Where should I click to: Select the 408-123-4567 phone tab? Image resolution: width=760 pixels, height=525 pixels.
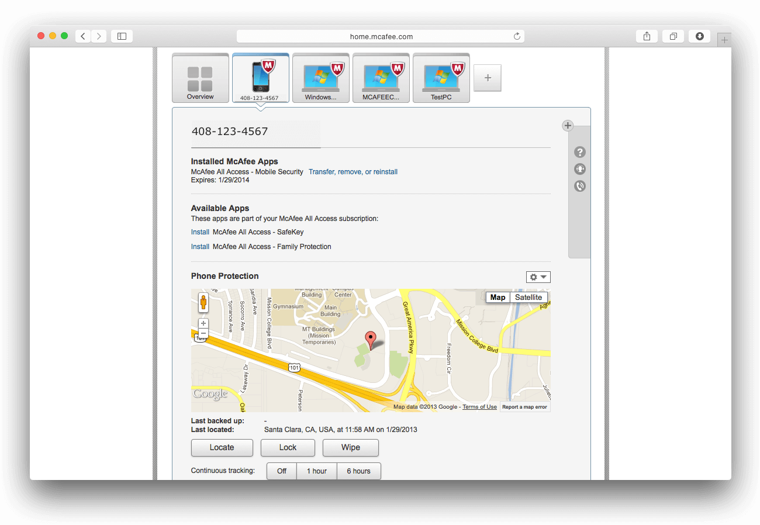pyautogui.click(x=260, y=78)
